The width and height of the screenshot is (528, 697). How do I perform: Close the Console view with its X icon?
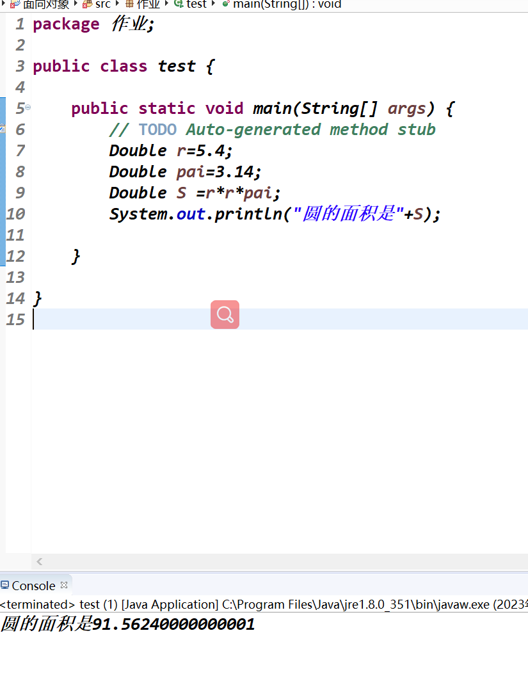tap(64, 585)
